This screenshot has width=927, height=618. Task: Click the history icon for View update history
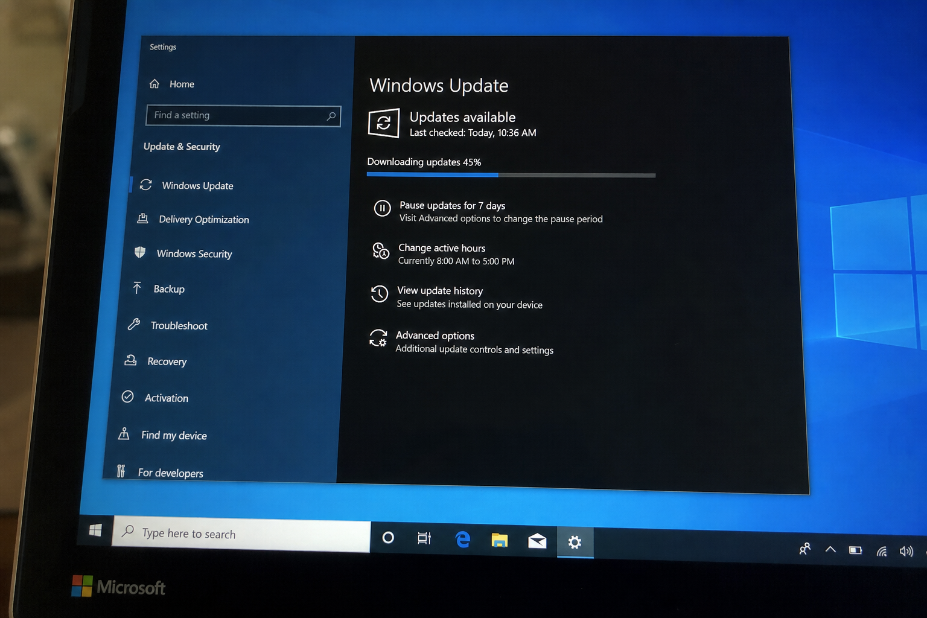tap(379, 294)
